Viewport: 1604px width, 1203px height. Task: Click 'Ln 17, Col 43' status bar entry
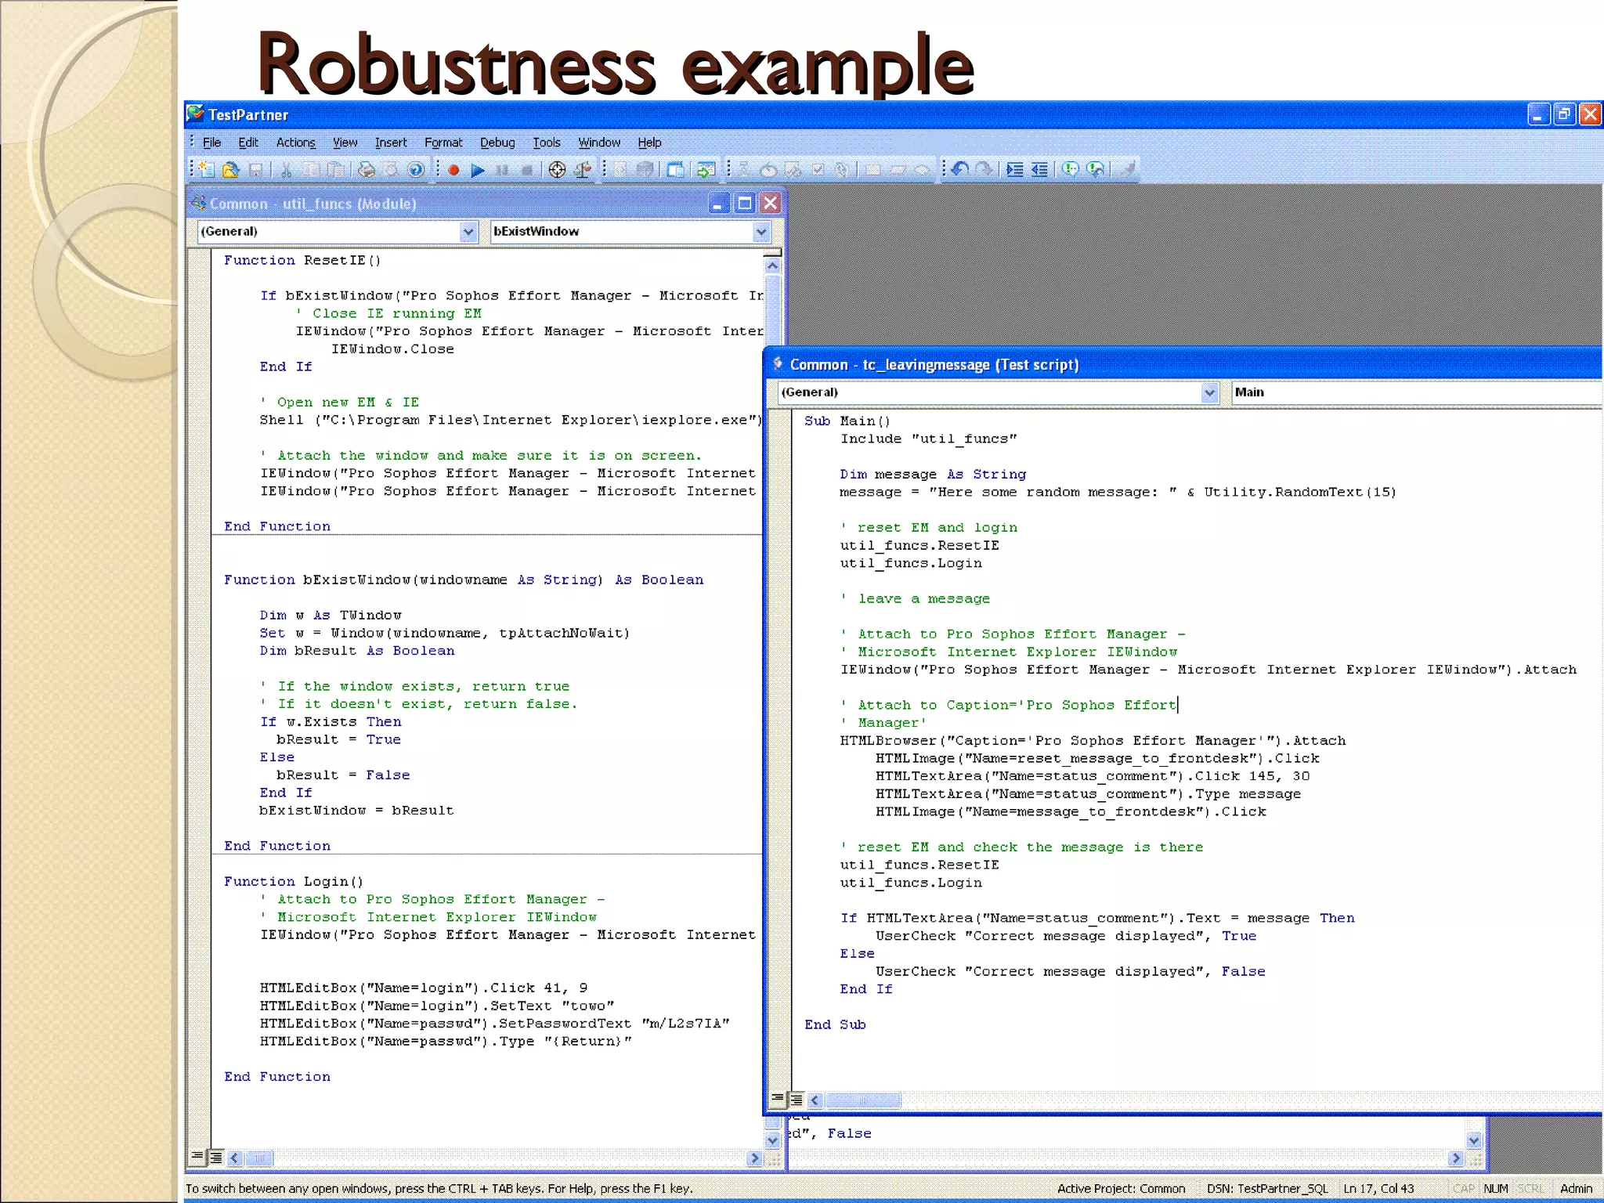[x=1379, y=1188]
